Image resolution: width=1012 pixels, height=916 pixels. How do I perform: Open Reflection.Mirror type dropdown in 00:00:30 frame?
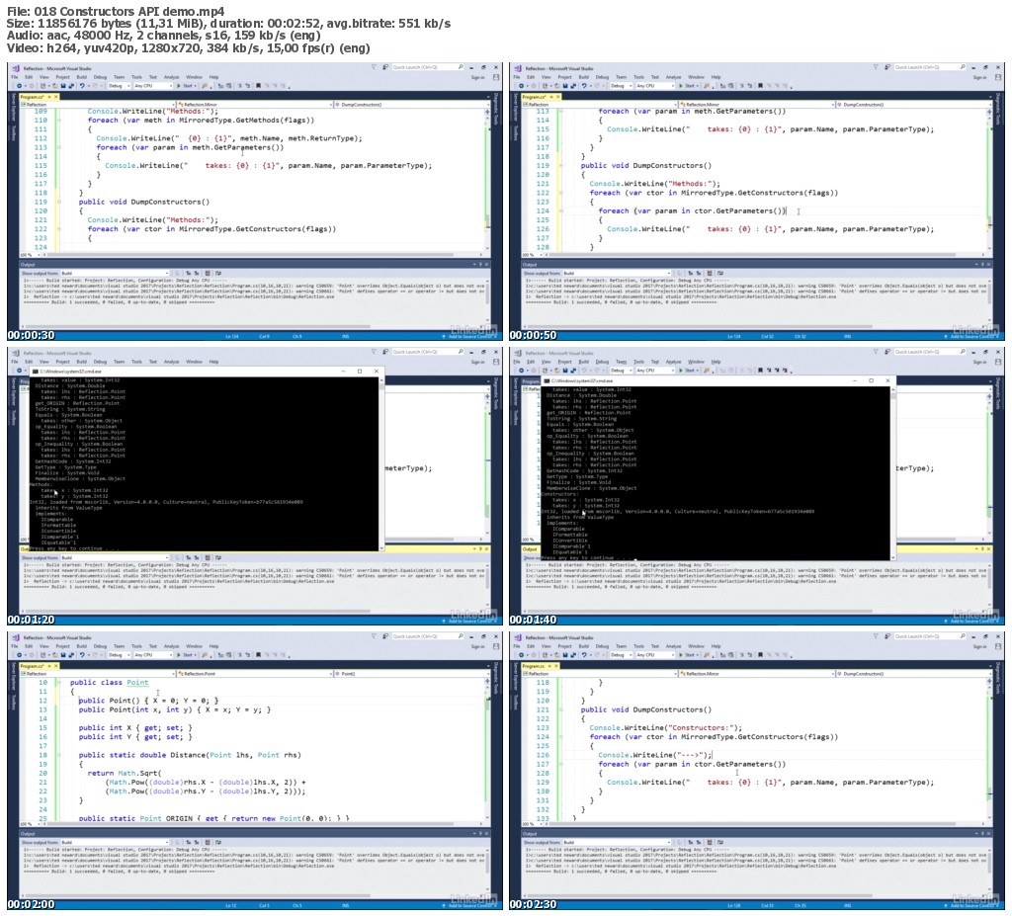[x=255, y=105]
